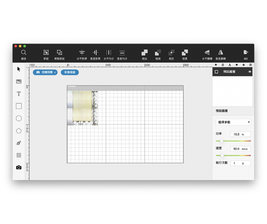Screen dimensions: 267x224
Task: Check the 預設圖層 layer color box
Action: (217, 72)
